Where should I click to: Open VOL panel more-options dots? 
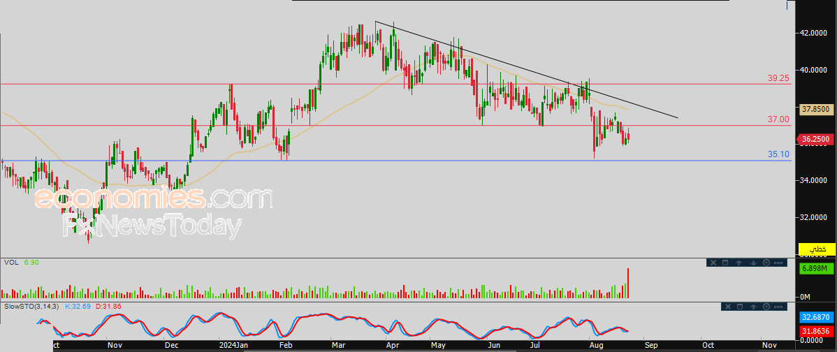778,263
